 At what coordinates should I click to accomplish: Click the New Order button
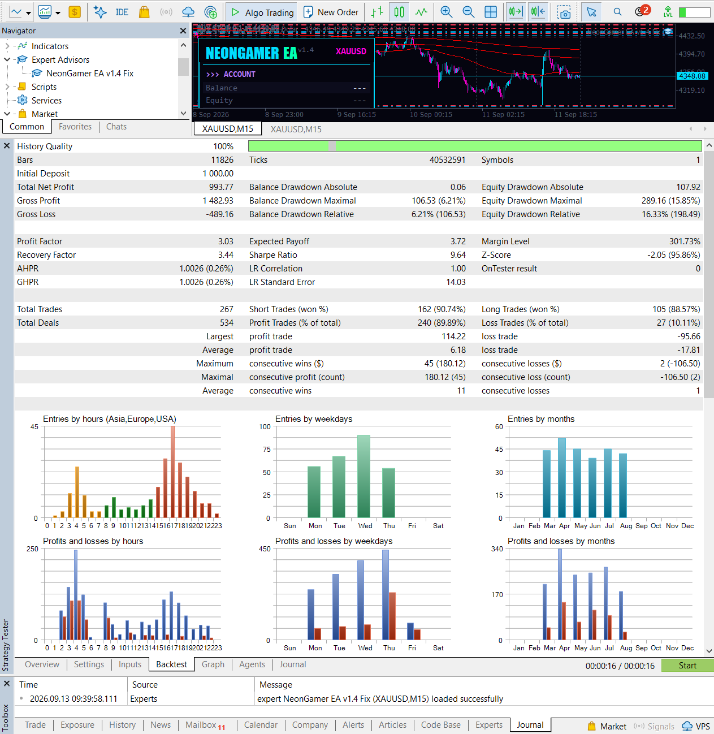tap(331, 12)
